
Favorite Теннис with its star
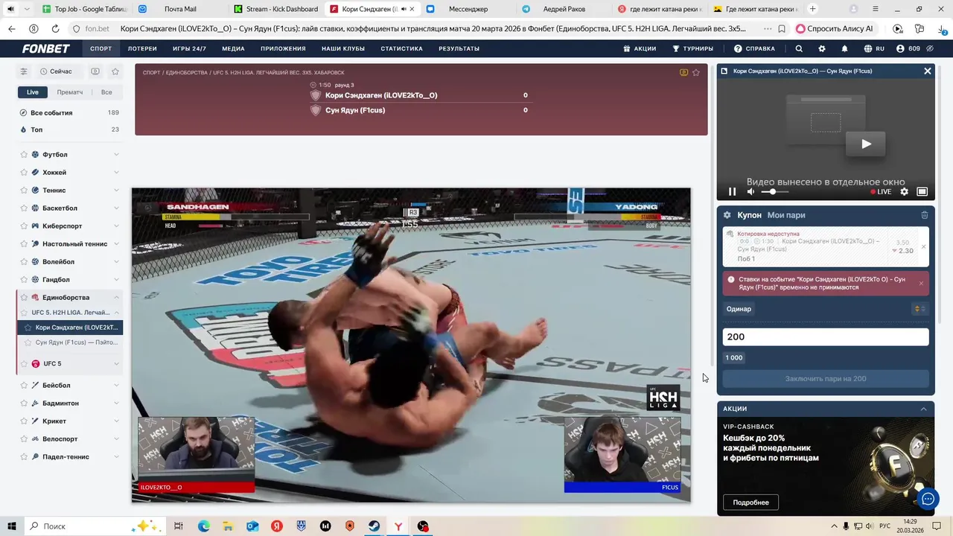pos(23,191)
